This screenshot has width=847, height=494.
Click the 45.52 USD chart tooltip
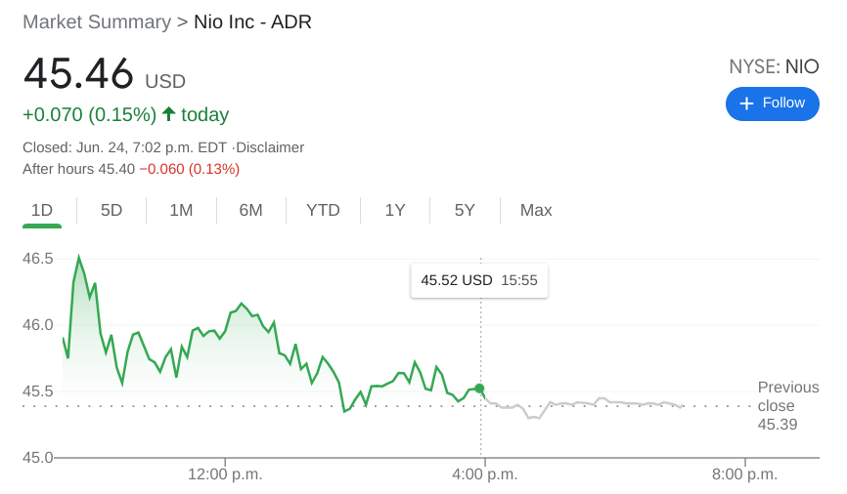pos(479,280)
